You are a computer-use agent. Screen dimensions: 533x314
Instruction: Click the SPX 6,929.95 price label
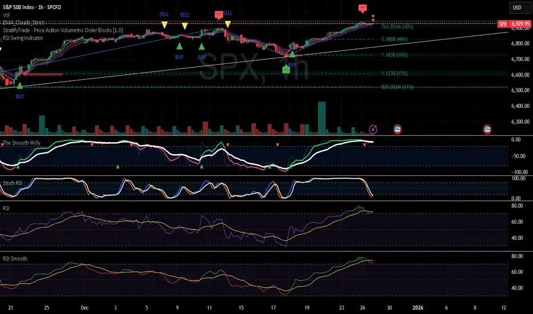[x=514, y=24]
